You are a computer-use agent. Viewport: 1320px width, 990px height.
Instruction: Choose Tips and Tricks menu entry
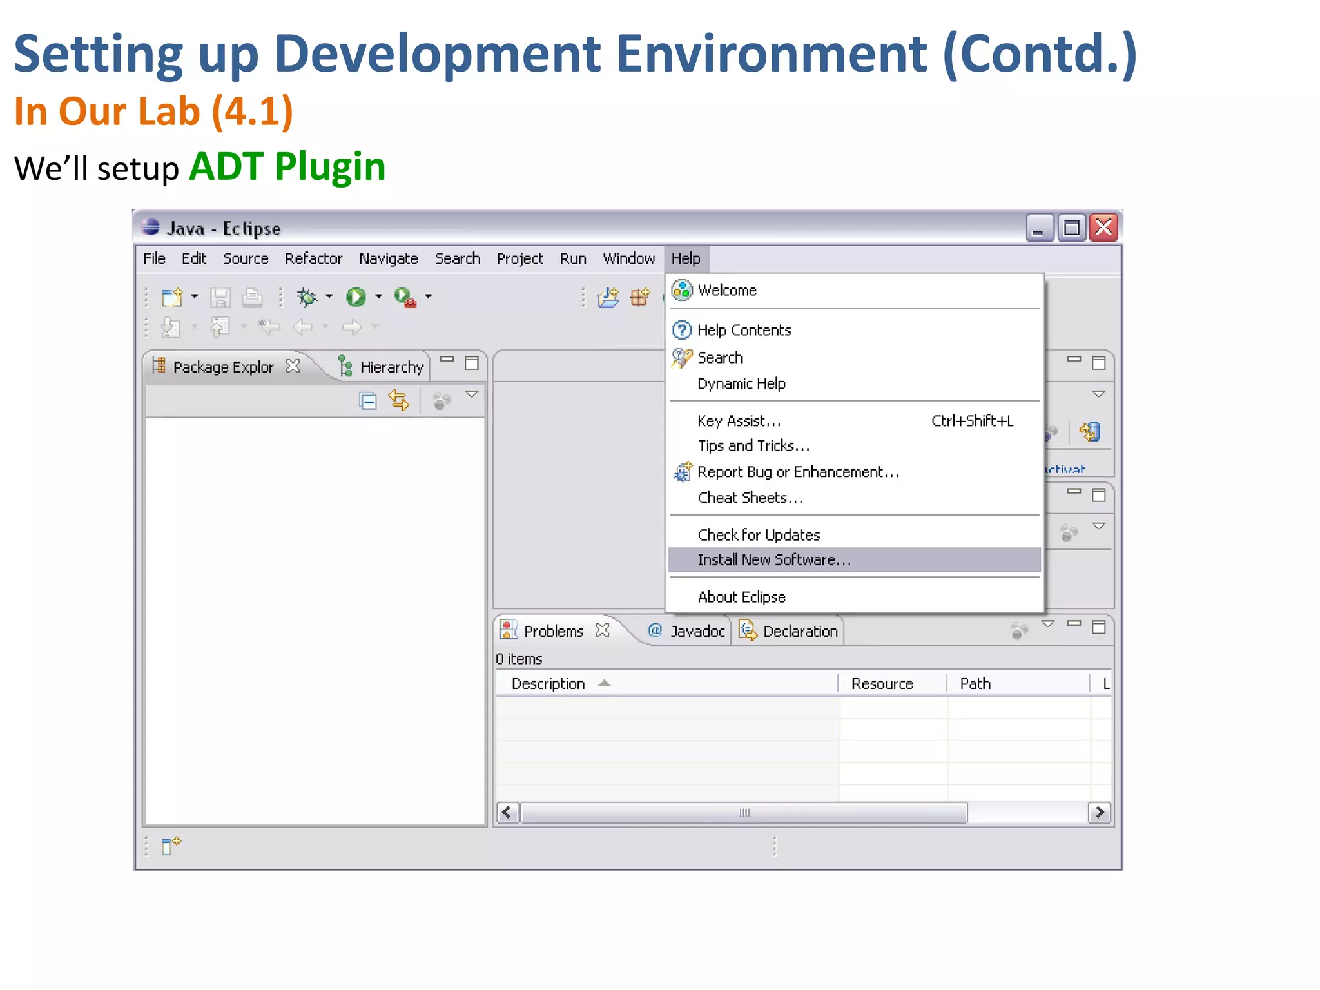[855, 445]
